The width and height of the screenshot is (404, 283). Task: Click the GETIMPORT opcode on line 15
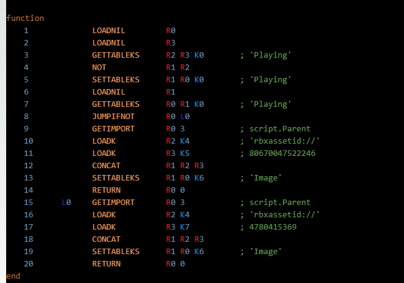113,202
